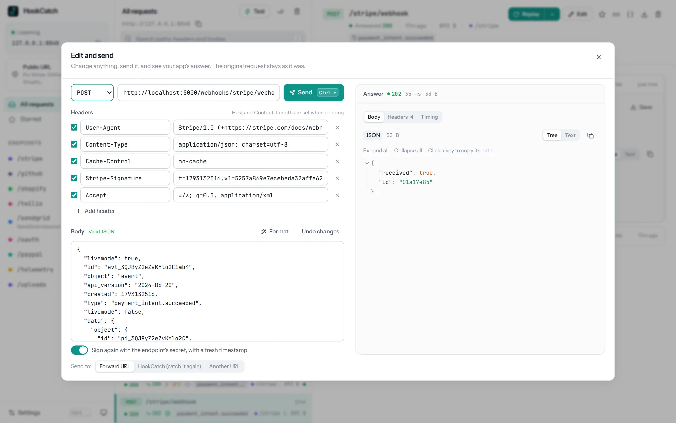Viewport: 676px width, 423px height.
Task: Remove the User-Agent header row
Action: coord(337,128)
